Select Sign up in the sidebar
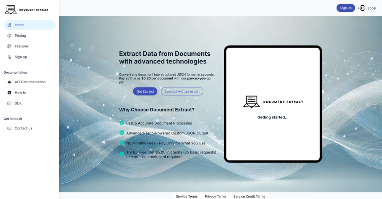This screenshot has height=199, width=382. tap(29, 57)
